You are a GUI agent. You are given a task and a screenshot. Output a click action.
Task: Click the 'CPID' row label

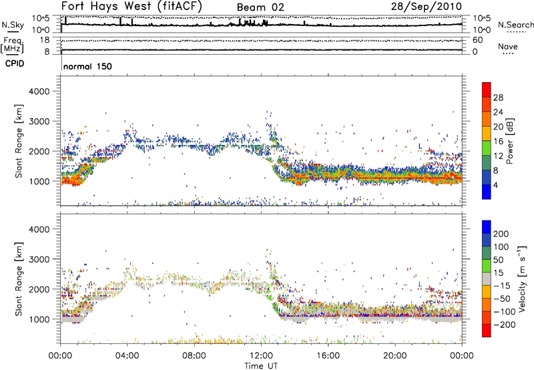[15, 63]
